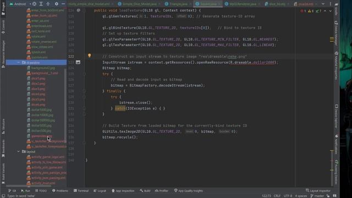Toggle the Build Variants tool window

click(x=3, y=173)
